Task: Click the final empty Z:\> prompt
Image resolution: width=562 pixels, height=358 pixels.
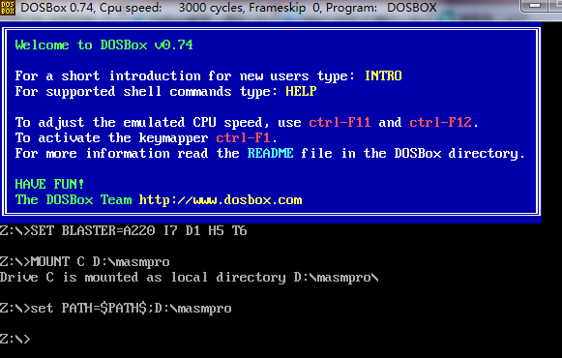Action: click(15, 339)
